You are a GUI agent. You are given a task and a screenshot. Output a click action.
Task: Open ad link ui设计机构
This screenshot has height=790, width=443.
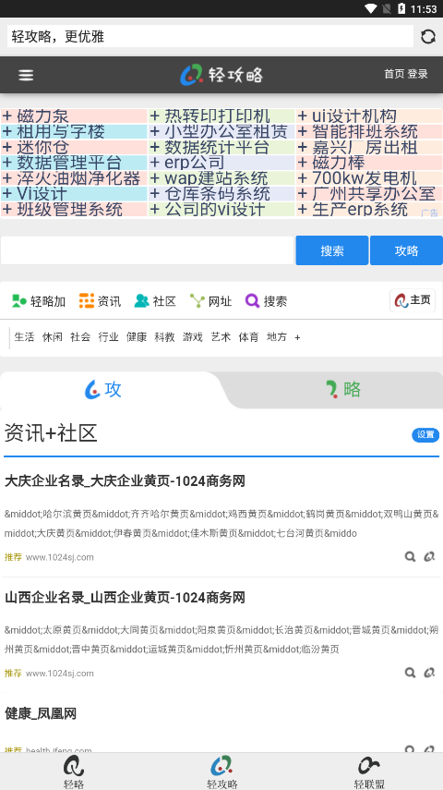[369, 116]
